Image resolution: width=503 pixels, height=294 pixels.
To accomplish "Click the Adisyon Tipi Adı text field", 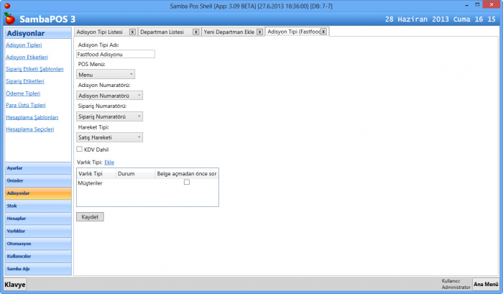I will (x=115, y=54).
